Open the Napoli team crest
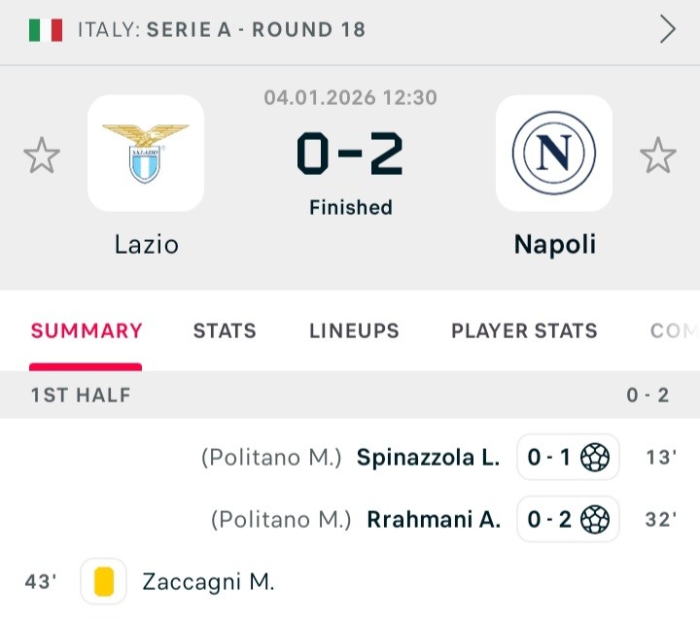700x619 pixels. coord(554,153)
